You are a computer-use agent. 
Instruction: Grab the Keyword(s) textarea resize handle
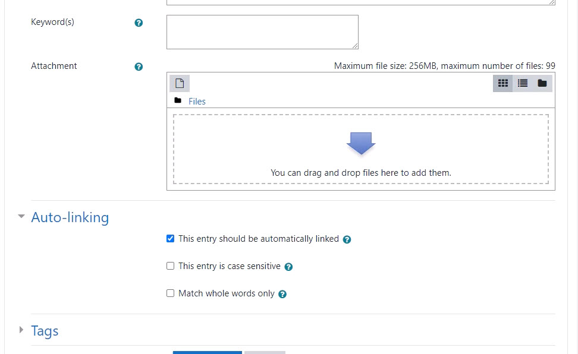pos(355,46)
